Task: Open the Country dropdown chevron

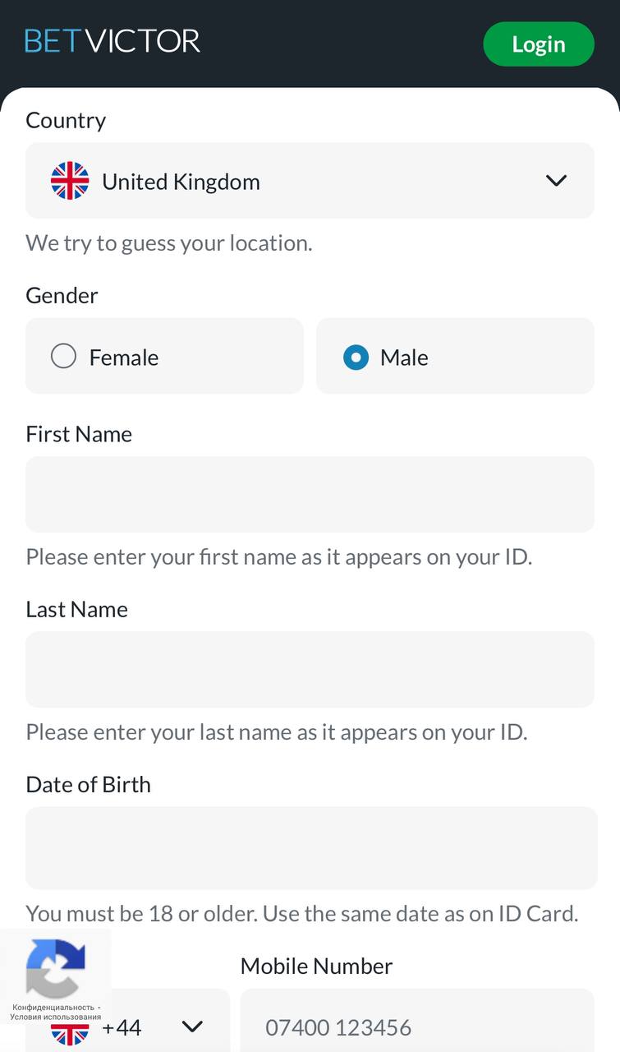Action: 556,180
